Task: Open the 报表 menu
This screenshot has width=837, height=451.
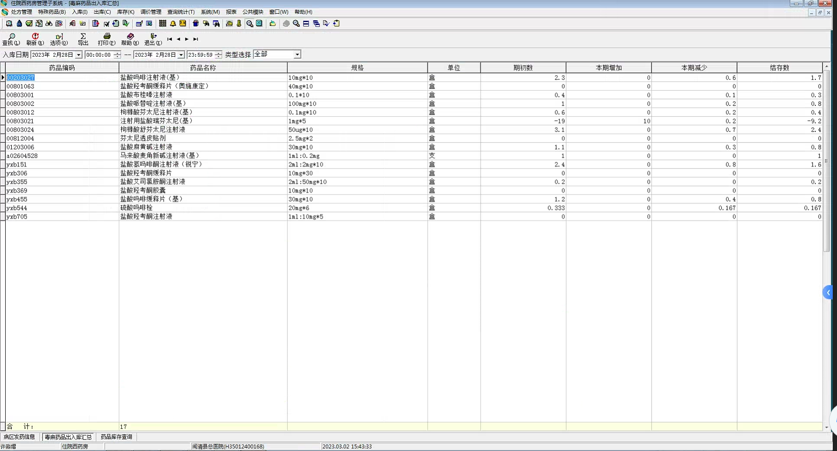Action: click(x=231, y=12)
